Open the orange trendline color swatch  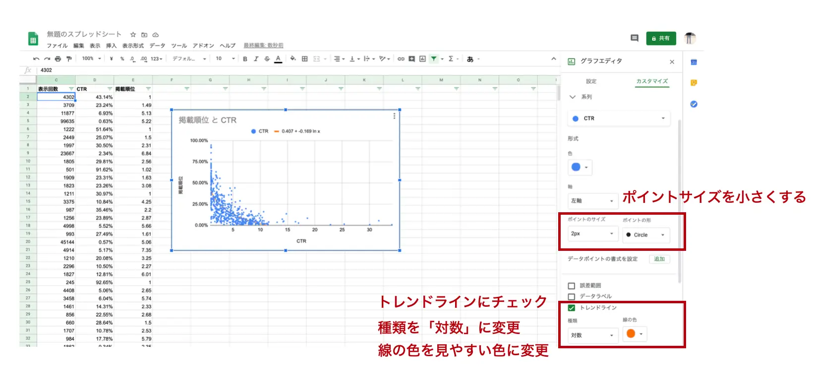[x=635, y=334]
